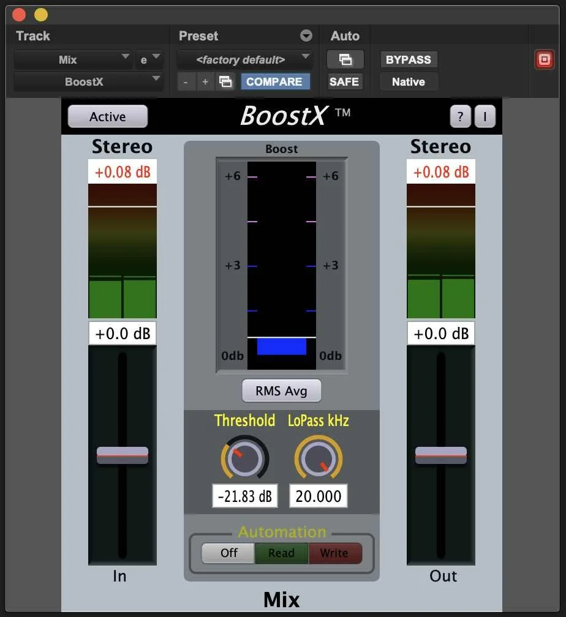The width and height of the screenshot is (566, 617).
Task: Click the Native format button
Action: click(x=409, y=82)
